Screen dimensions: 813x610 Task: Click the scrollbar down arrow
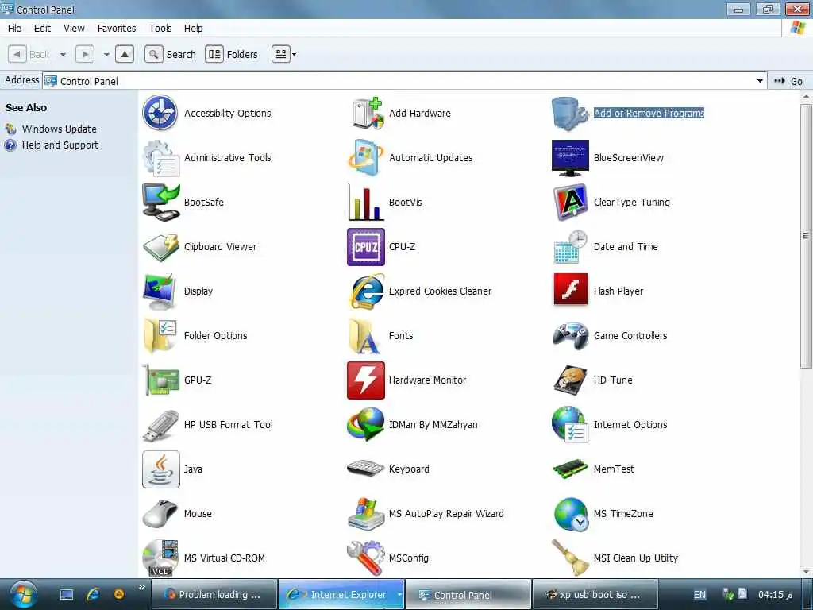coord(807,572)
